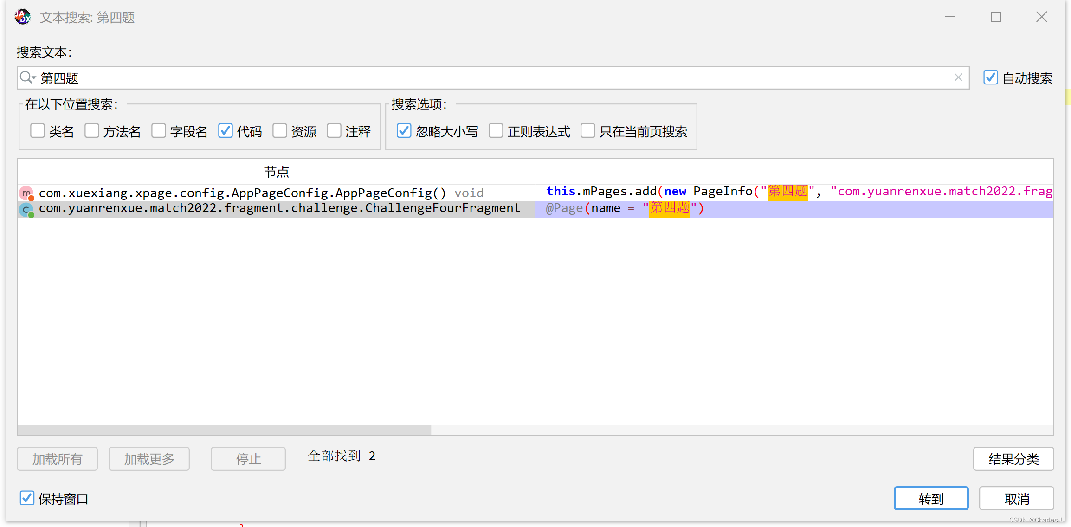Clear the search text with the X icon

pos(958,77)
